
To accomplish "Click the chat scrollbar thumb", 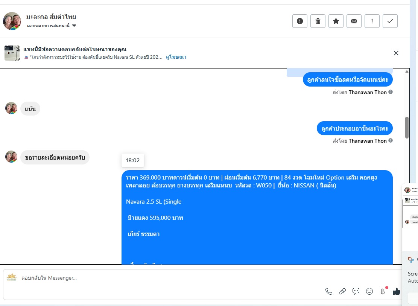I will 407,128.
